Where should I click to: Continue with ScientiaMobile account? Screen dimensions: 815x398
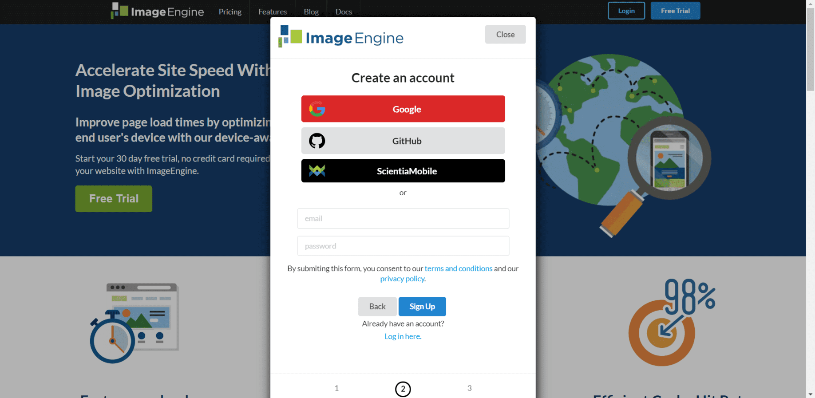tap(403, 171)
